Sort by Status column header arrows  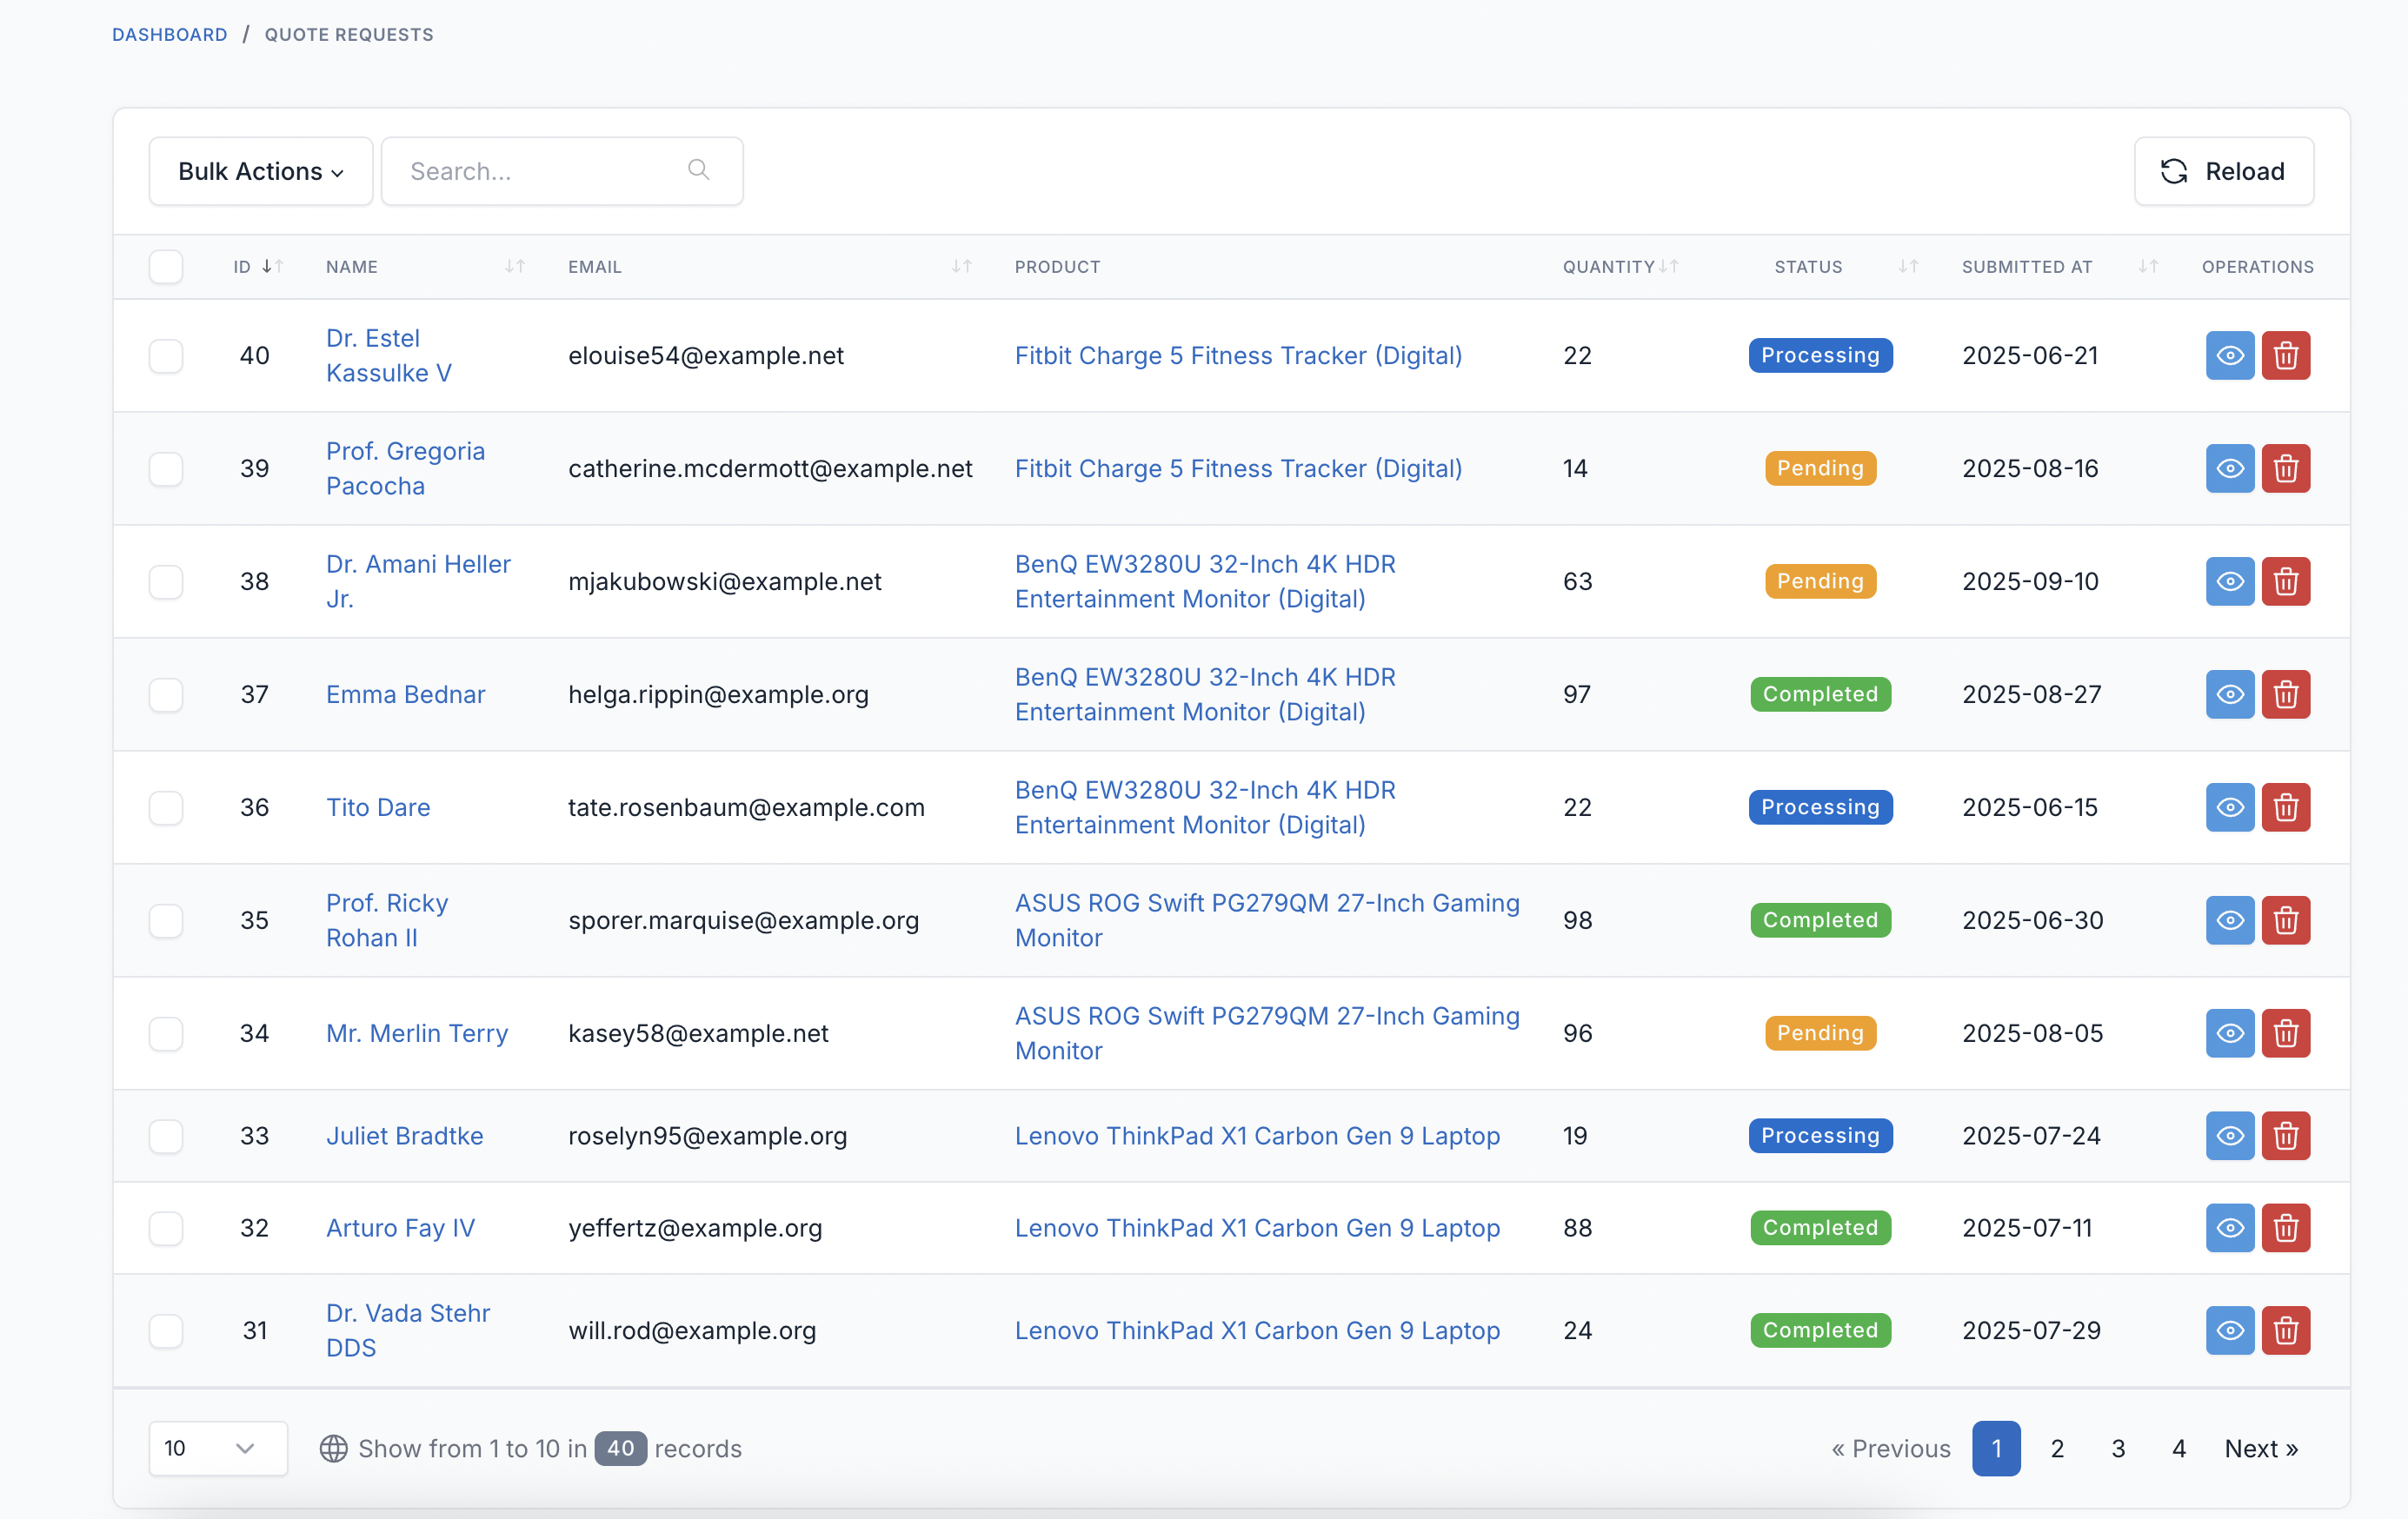pos(1907,267)
